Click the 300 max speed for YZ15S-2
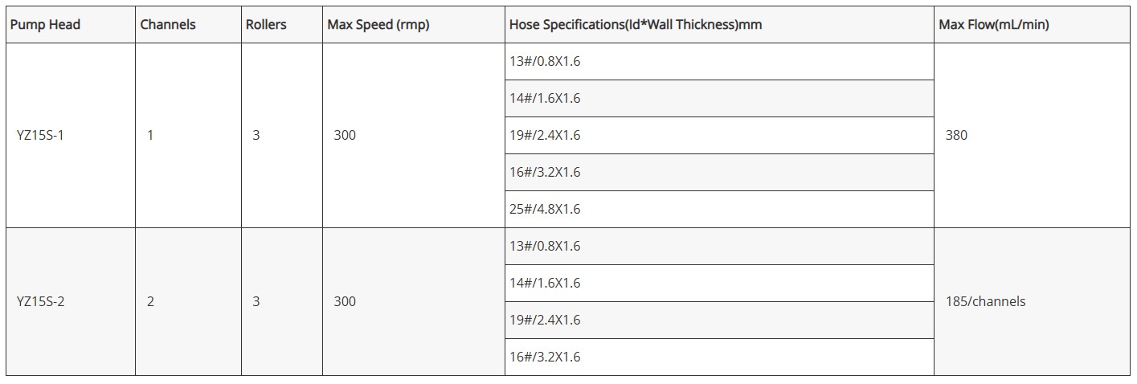 345,302
